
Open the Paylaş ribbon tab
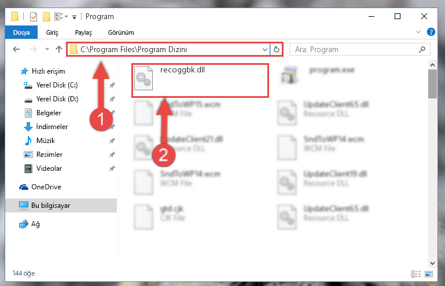[83, 32]
